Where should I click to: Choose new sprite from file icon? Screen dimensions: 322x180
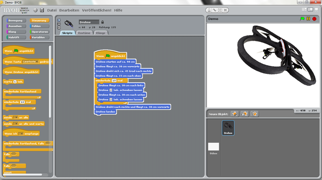[x=244, y=114]
